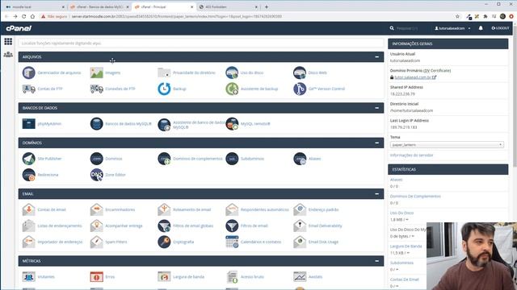The width and height of the screenshot is (517, 290).
Task: Collapse the Arquivos section
Action: (377, 57)
